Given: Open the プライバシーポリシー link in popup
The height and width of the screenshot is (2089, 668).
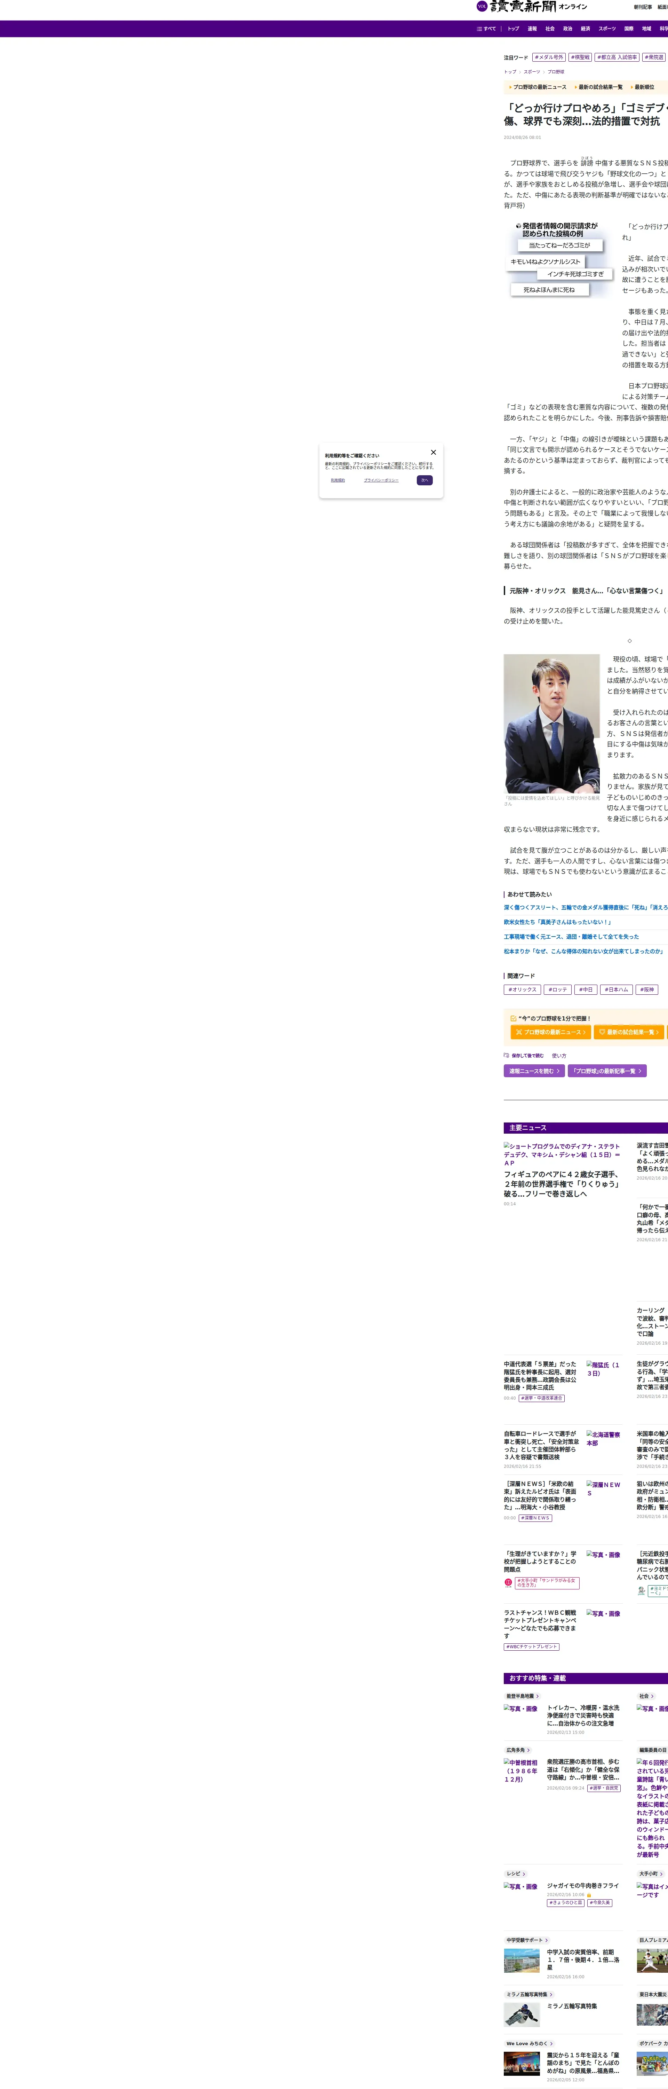Looking at the screenshot, I should click(381, 480).
